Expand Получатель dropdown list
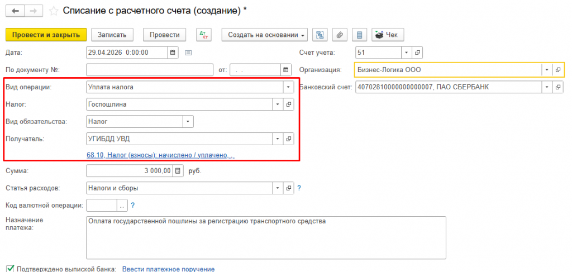572x272 pixels. click(x=278, y=139)
